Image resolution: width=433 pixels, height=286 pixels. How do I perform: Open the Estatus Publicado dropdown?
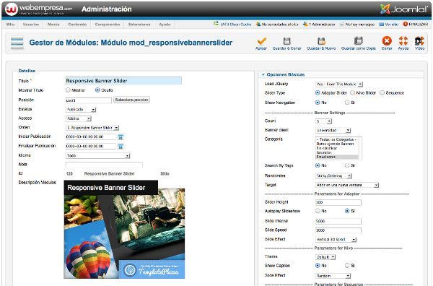[x=81, y=110]
